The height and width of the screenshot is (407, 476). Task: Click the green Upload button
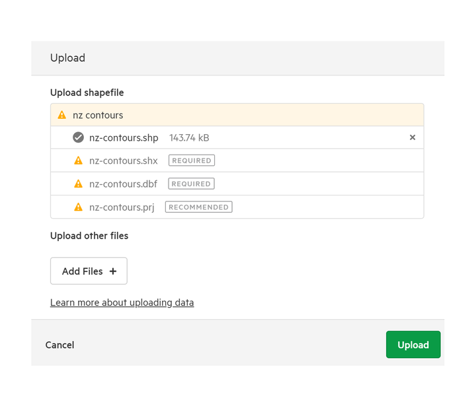click(x=413, y=344)
